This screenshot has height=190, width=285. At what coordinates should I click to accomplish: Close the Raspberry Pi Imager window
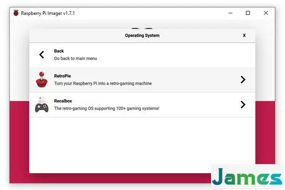[266, 13]
